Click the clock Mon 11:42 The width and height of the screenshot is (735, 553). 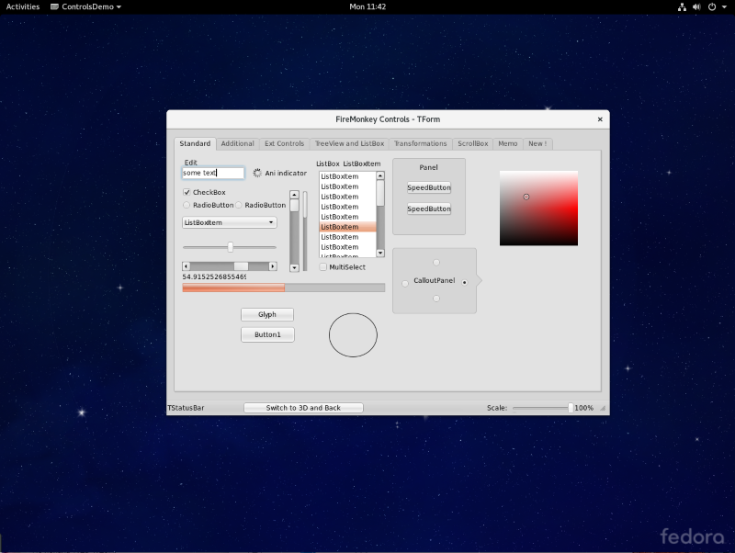pos(367,6)
